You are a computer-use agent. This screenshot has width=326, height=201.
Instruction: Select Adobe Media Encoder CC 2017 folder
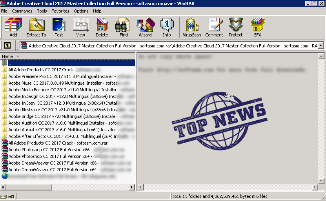(x=68, y=90)
